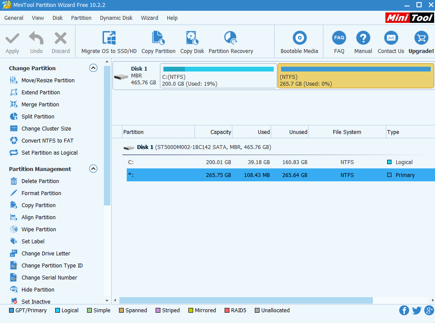The image size is (435, 323).
Task: Click the horizontal scrollbar left arrow
Action: (x=116, y=300)
